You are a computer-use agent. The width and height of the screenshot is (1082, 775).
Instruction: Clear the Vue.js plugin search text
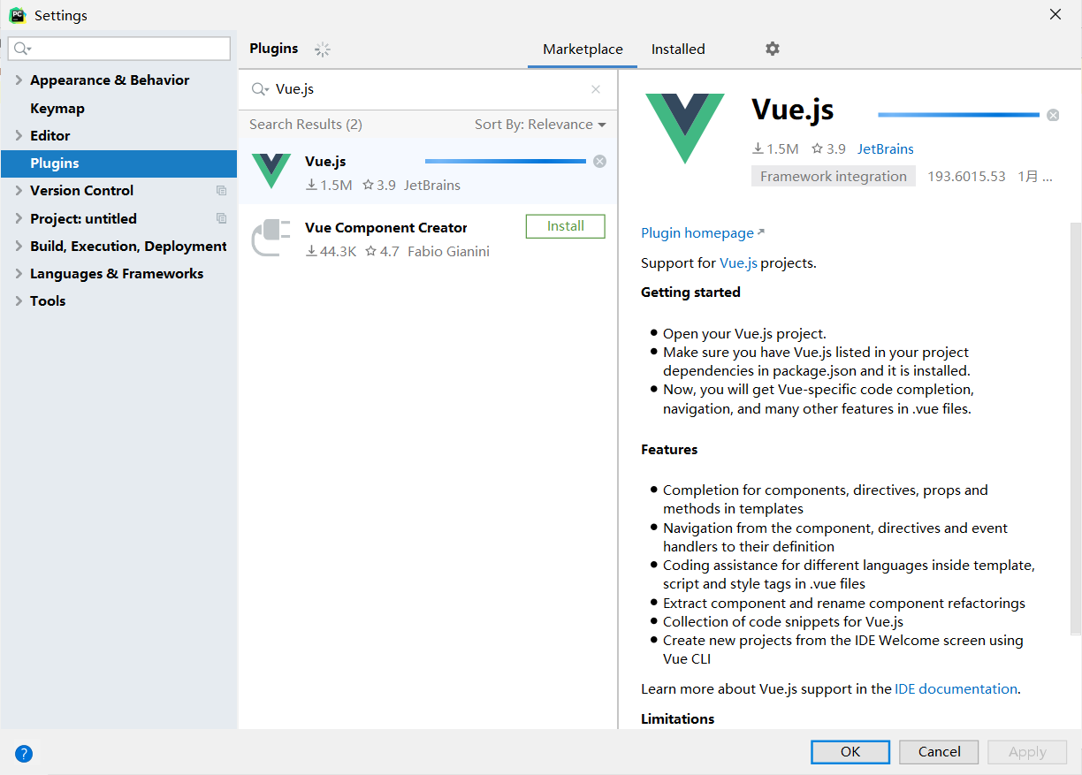pyautogui.click(x=596, y=89)
